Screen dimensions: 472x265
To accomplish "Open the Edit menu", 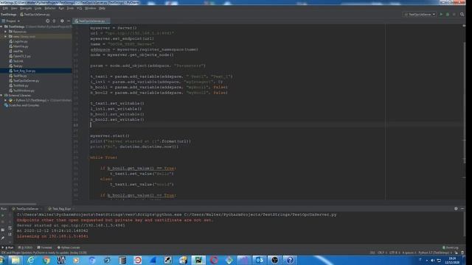I will [x=5, y=8].
